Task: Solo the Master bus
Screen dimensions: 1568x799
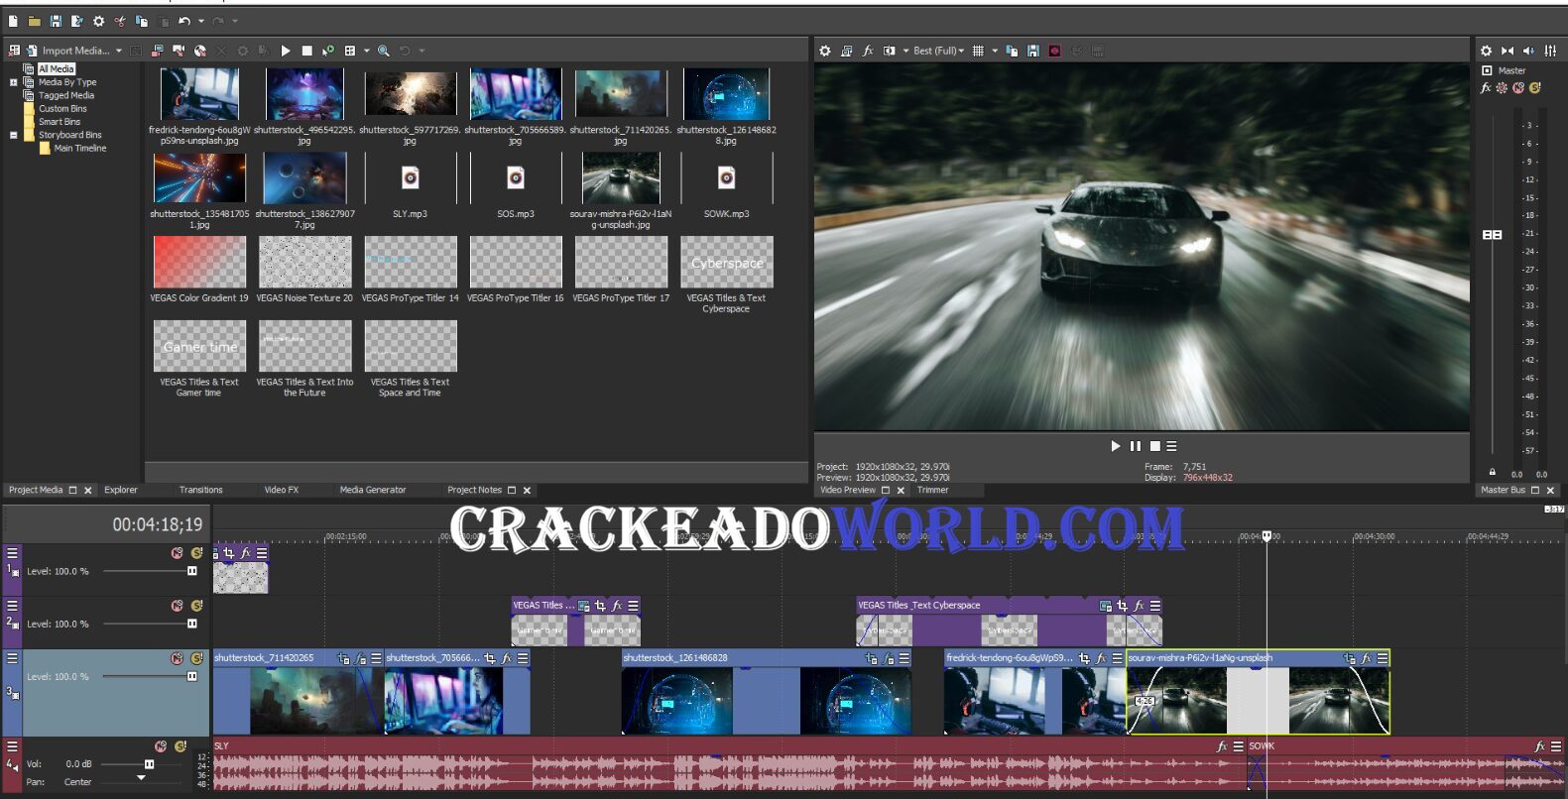Action: [1535, 88]
